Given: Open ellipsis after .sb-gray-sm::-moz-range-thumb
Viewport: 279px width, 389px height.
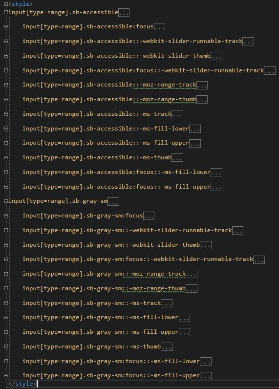Looking at the screenshot, I should pyautogui.click(x=192, y=288).
